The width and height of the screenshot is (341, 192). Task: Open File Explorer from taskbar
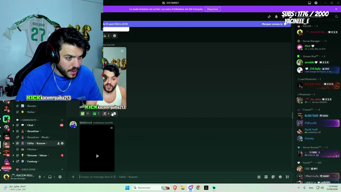point(183,188)
